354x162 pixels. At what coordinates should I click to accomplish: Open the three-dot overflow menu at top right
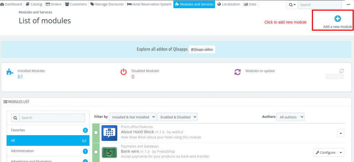[x=349, y=5]
